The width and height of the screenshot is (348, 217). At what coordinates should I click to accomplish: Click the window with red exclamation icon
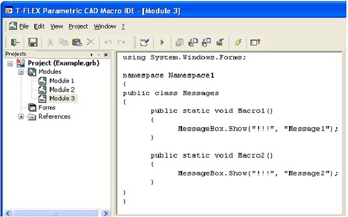[255, 42]
